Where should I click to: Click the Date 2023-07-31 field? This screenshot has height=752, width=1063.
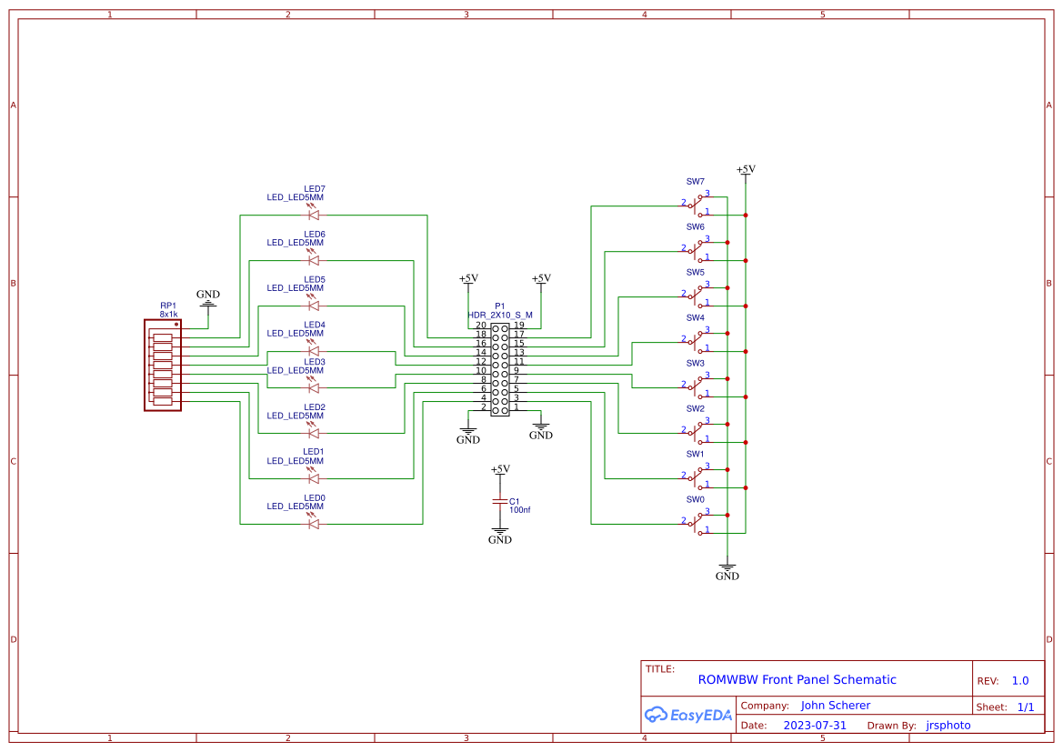tap(815, 725)
